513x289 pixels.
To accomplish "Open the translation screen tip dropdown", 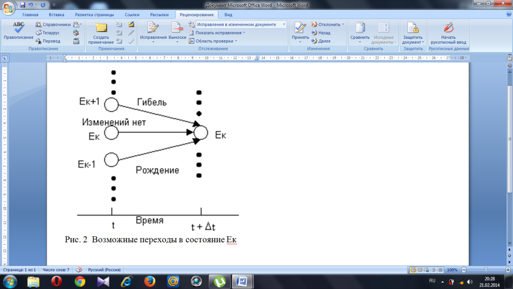I will click(78, 25).
